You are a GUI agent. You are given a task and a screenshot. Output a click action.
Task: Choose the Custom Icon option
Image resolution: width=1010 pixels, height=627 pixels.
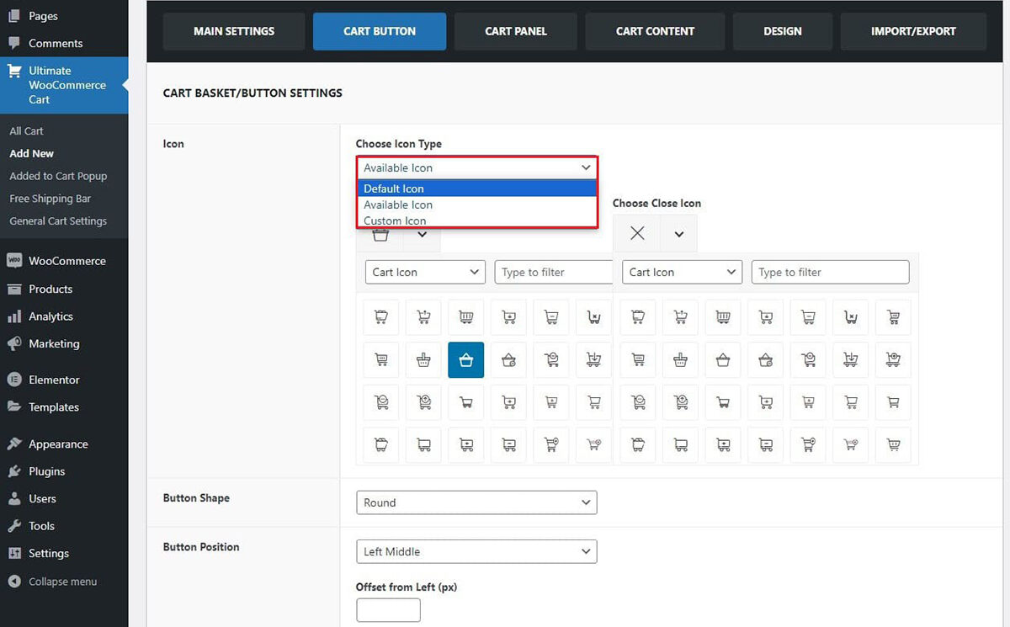pos(477,221)
